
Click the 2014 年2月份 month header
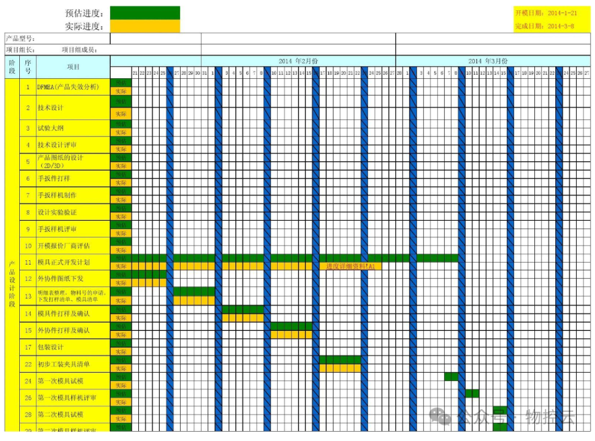pos(298,61)
